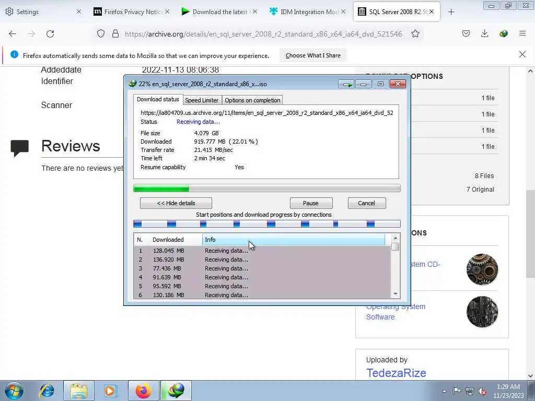The width and height of the screenshot is (535, 401).
Task: Select connection row 91.639 MB
Action: (x=262, y=277)
